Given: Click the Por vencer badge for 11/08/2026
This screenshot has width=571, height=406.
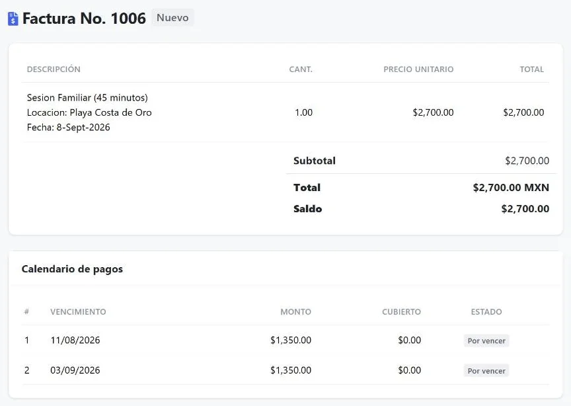Looking at the screenshot, I should 486,341.
